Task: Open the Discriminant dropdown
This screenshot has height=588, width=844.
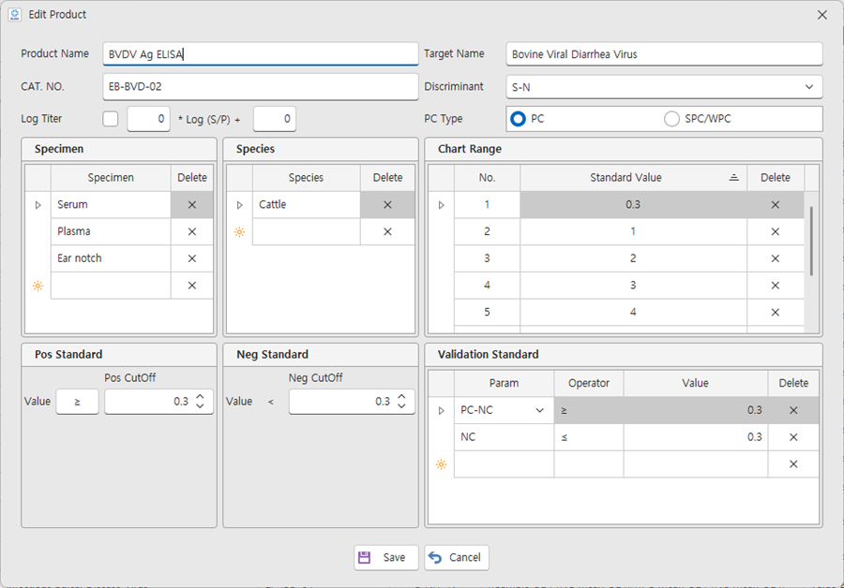Action: 809,87
